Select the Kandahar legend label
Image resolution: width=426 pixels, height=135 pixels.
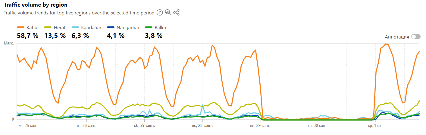click(91, 28)
